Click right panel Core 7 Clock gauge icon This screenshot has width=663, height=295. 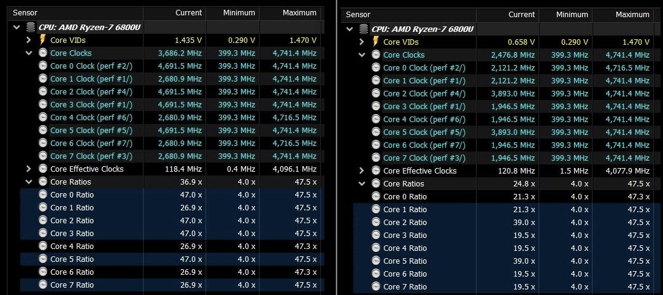tap(376, 158)
